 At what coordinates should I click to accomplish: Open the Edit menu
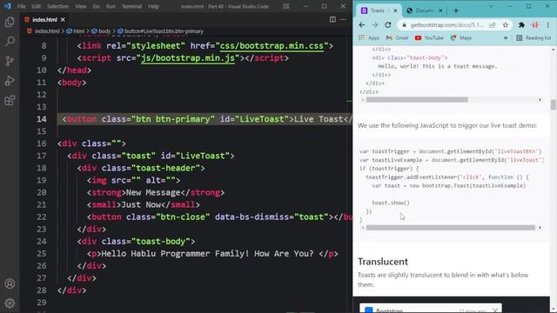(36, 6)
